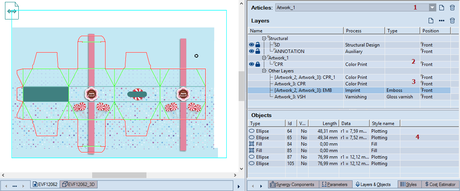The height and width of the screenshot is (191, 460).
Task: Unlock the ANNOTATION layer lock icon
Action: tap(258, 51)
